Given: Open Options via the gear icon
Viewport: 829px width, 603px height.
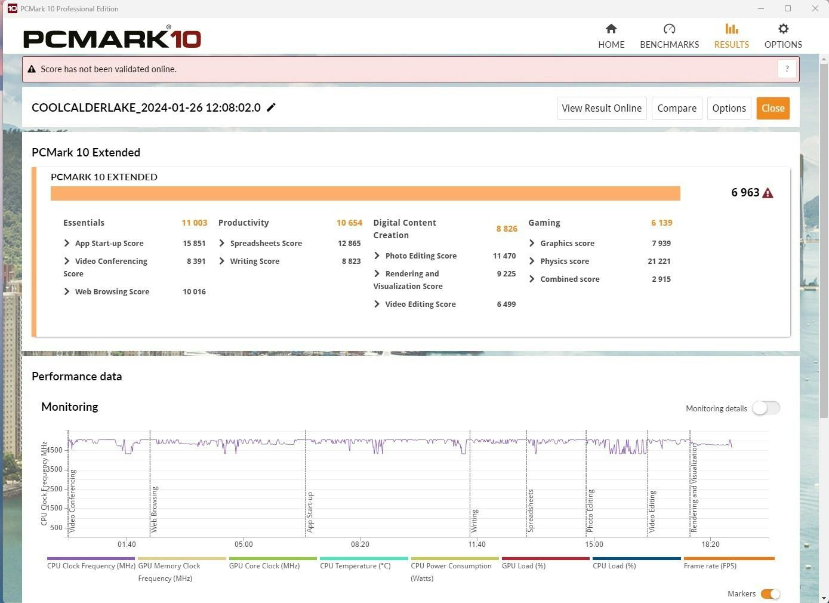Looking at the screenshot, I should [783, 29].
